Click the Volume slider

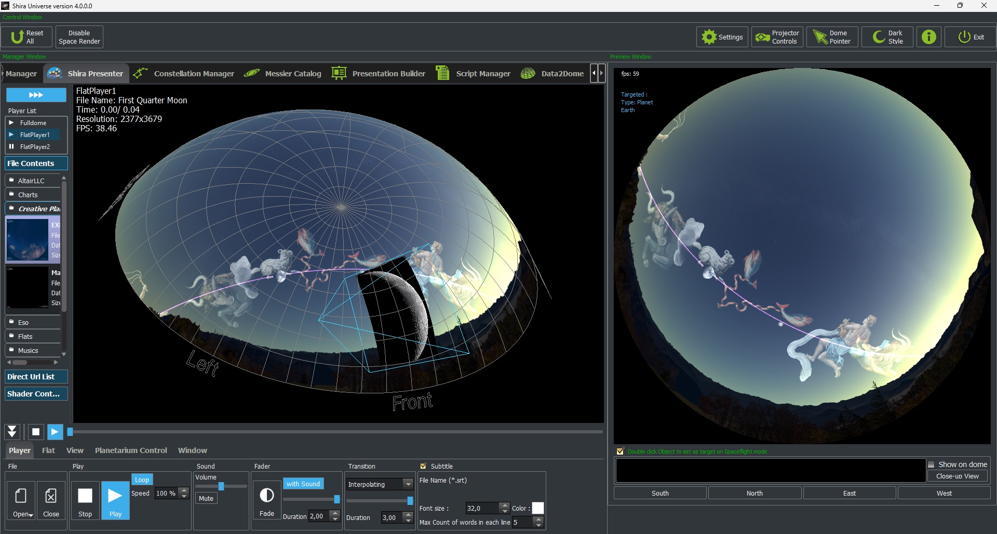(x=221, y=486)
